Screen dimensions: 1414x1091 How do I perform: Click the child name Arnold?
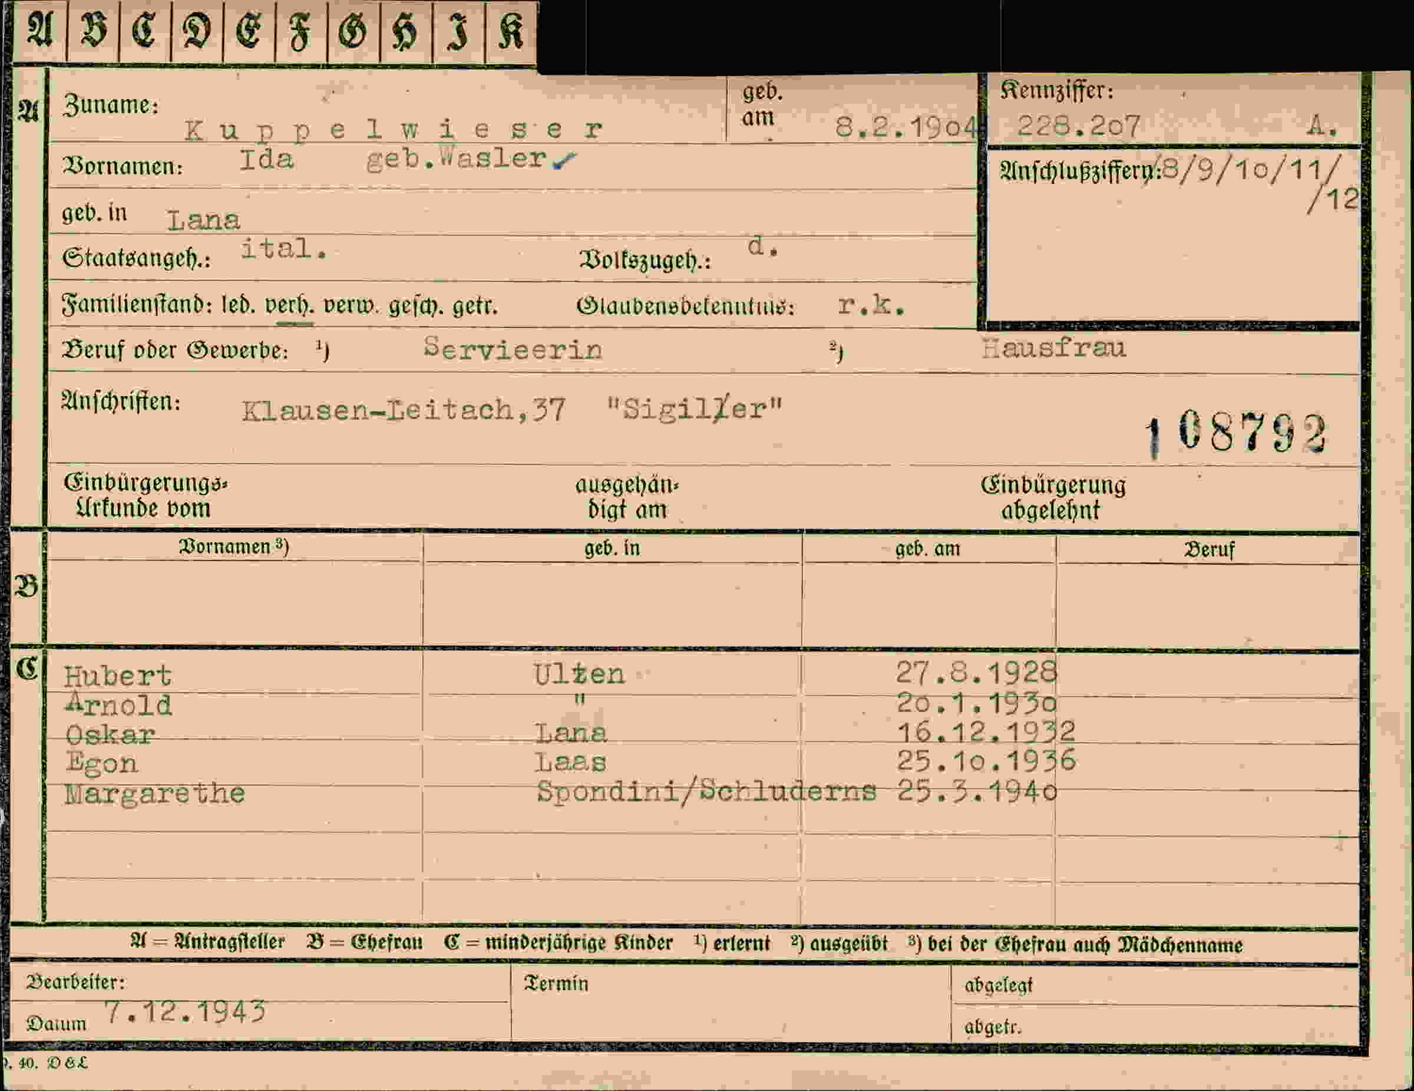(x=119, y=704)
